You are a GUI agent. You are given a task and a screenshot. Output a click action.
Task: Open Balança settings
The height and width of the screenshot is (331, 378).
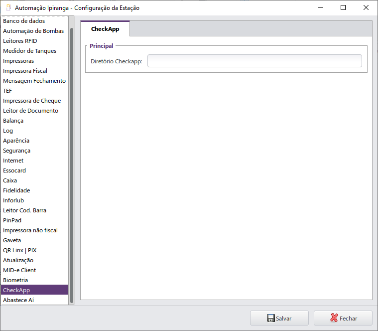pos(35,121)
